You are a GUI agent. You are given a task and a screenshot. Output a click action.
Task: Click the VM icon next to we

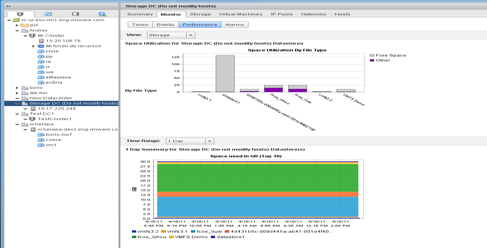point(41,72)
